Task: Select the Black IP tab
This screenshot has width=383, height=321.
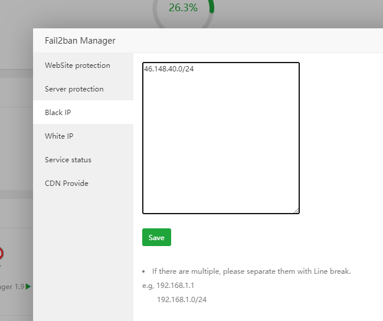Action: click(83, 112)
